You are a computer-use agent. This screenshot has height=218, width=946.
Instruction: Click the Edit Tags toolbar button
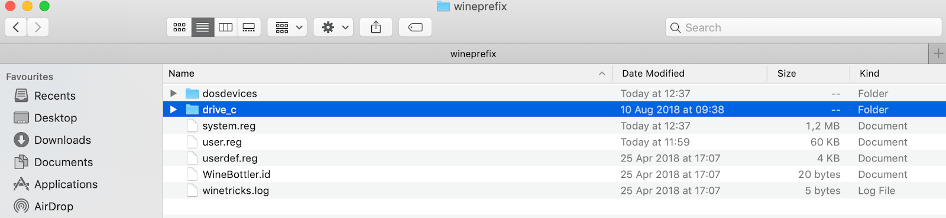tap(415, 27)
